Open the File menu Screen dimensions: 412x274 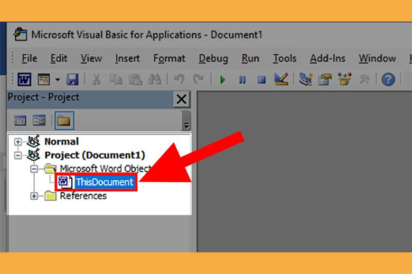(29, 58)
